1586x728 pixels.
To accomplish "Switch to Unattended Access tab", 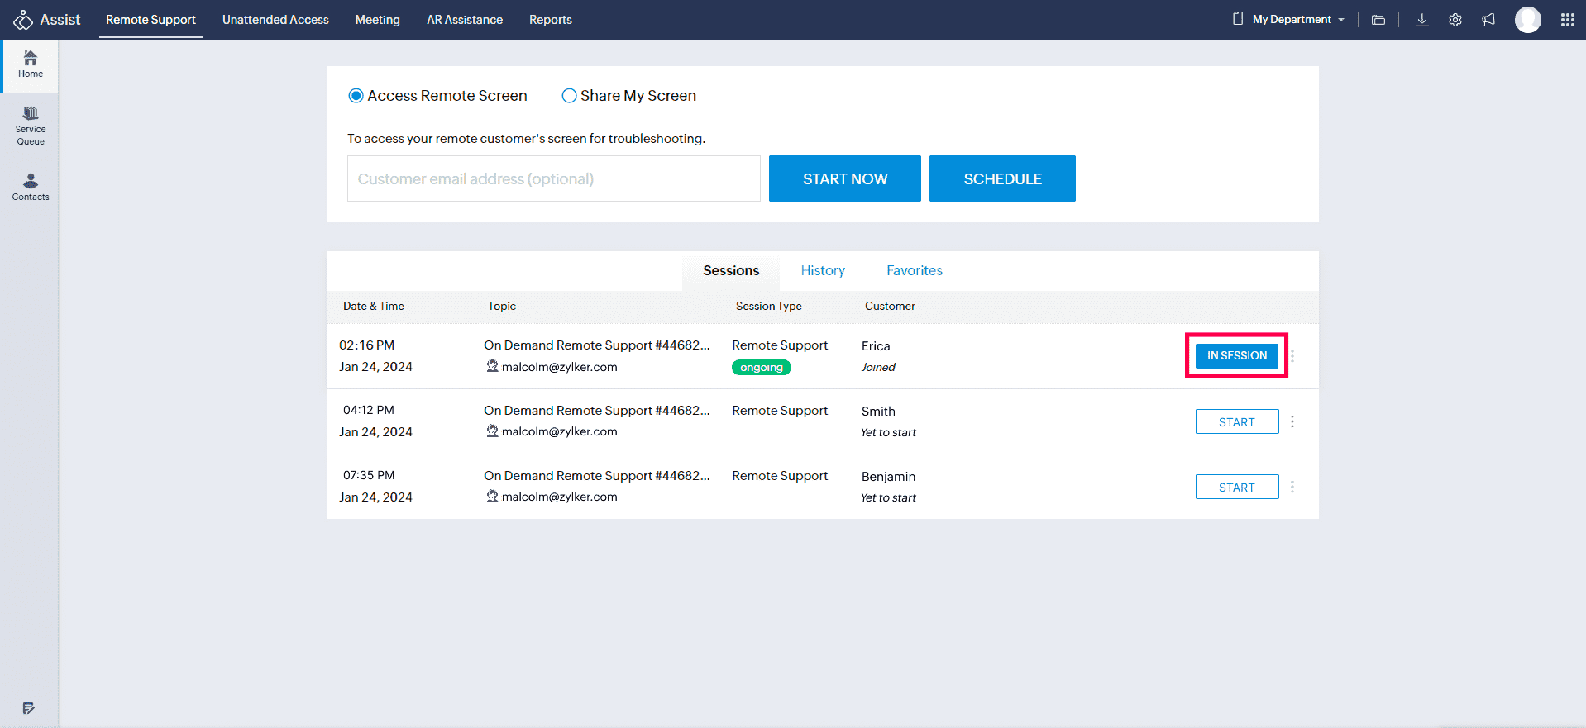I will point(275,20).
